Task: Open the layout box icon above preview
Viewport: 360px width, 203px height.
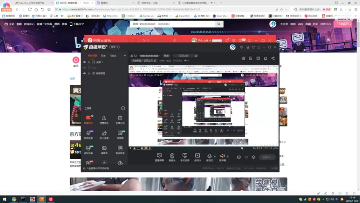Action: click(x=258, y=59)
